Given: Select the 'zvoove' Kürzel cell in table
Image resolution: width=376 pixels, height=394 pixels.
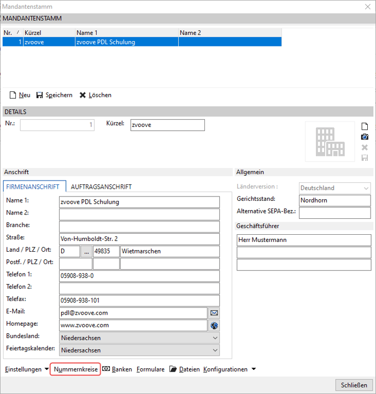Looking at the screenshot, I should (49, 42).
